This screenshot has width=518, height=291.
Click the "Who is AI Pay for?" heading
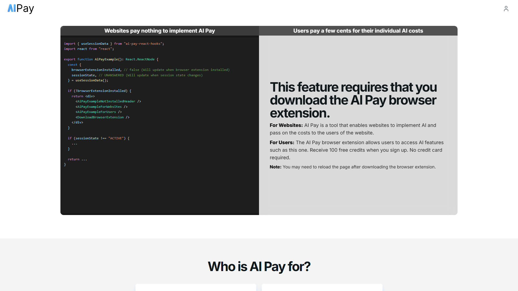click(259, 266)
